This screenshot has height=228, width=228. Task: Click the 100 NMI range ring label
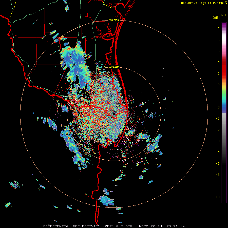coord(114,20)
